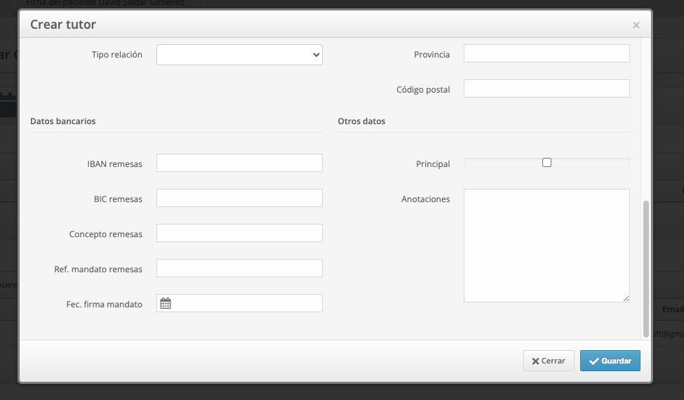Click the Tipo relación chevron arrow

316,55
